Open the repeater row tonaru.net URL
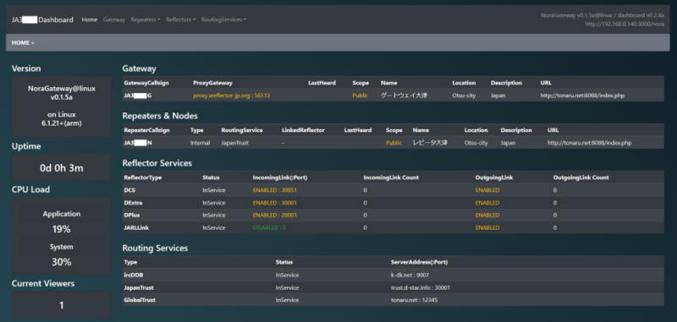The height and width of the screenshot is (322, 677). [x=589, y=143]
